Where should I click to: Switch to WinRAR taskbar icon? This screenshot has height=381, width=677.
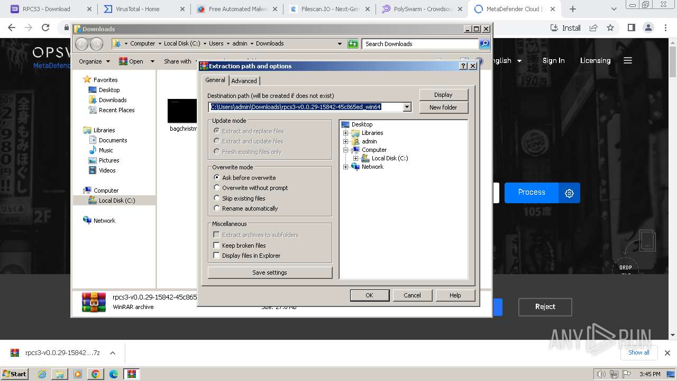click(x=131, y=374)
